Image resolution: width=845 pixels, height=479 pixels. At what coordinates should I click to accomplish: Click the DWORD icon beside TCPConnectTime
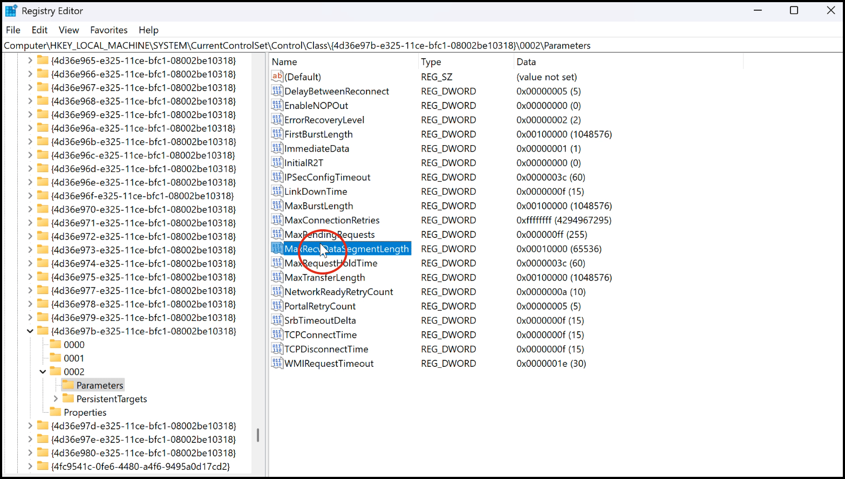(x=277, y=335)
